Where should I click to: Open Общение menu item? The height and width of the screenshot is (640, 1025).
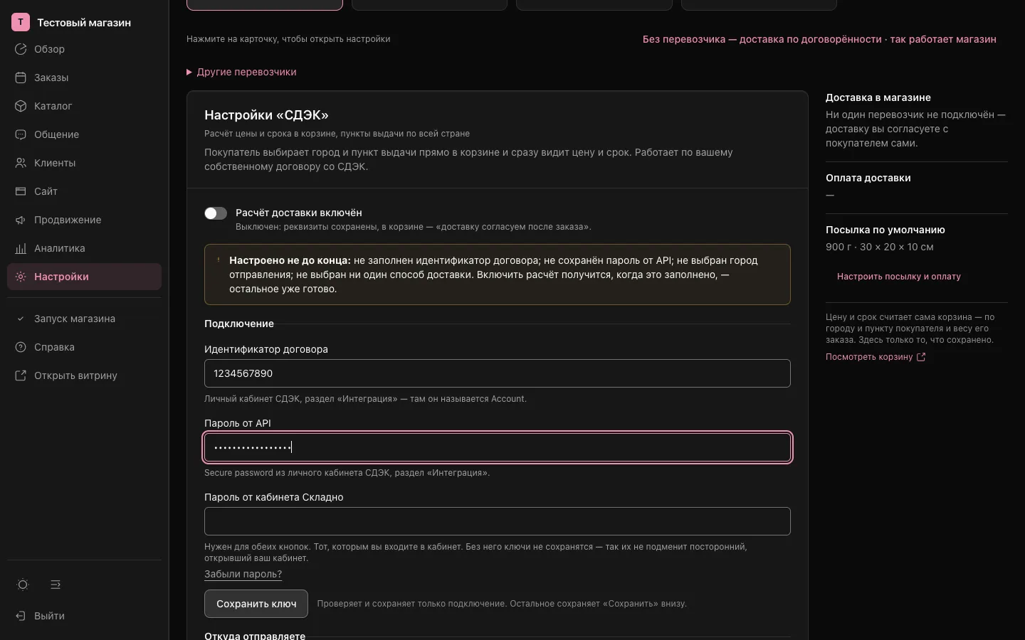tap(84, 134)
